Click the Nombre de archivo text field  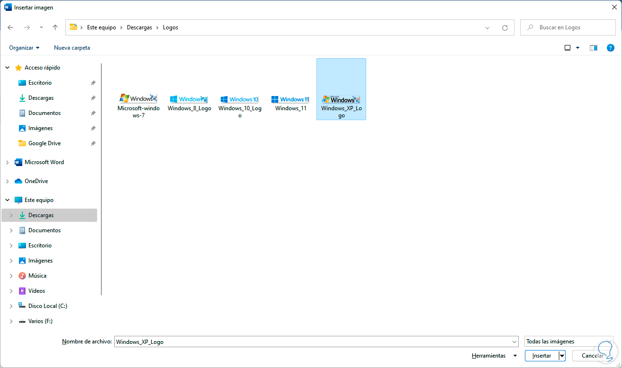point(313,342)
